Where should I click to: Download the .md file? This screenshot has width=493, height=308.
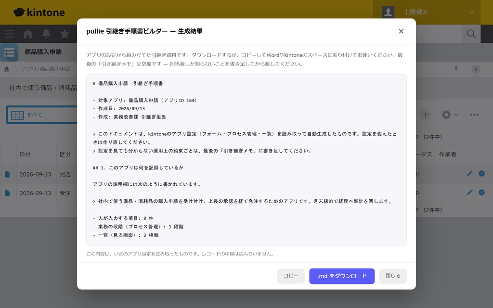[x=342, y=276]
